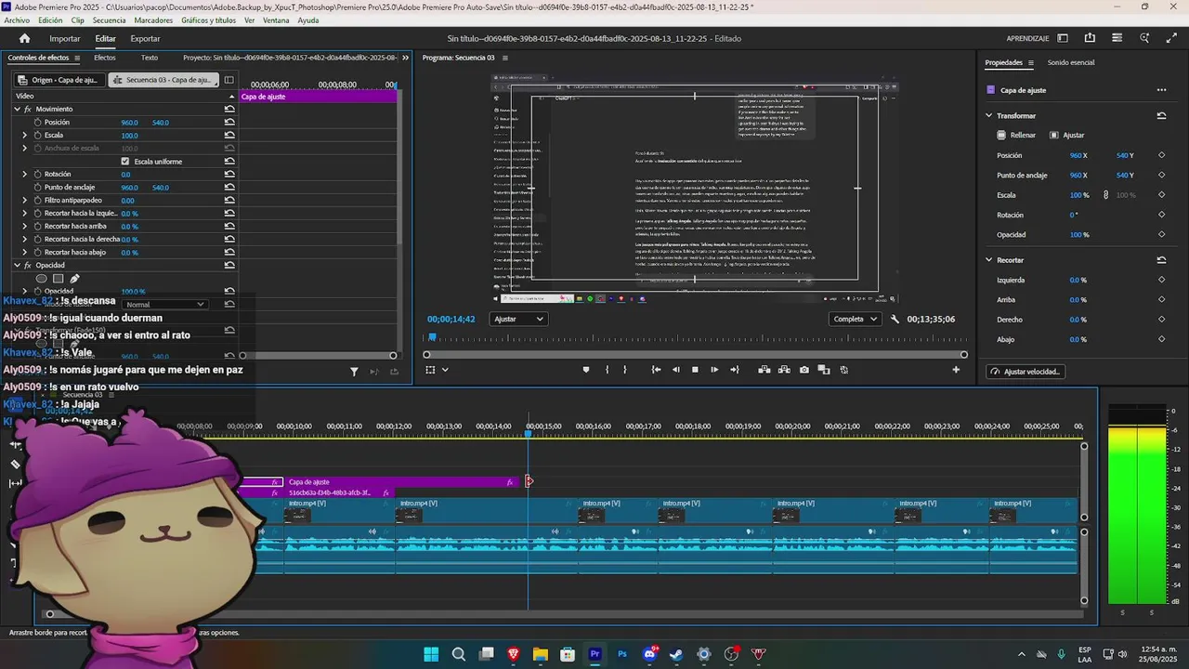Open the Ajustar zoom level dropdown
Image resolution: width=1189 pixels, height=669 pixels.
coord(518,319)
